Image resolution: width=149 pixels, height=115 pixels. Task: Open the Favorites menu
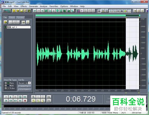[54, 6]
